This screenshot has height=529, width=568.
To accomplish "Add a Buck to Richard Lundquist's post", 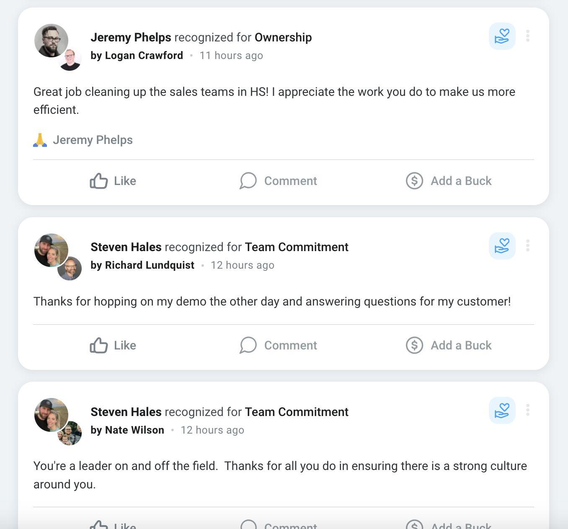I will tap(449, 345).
